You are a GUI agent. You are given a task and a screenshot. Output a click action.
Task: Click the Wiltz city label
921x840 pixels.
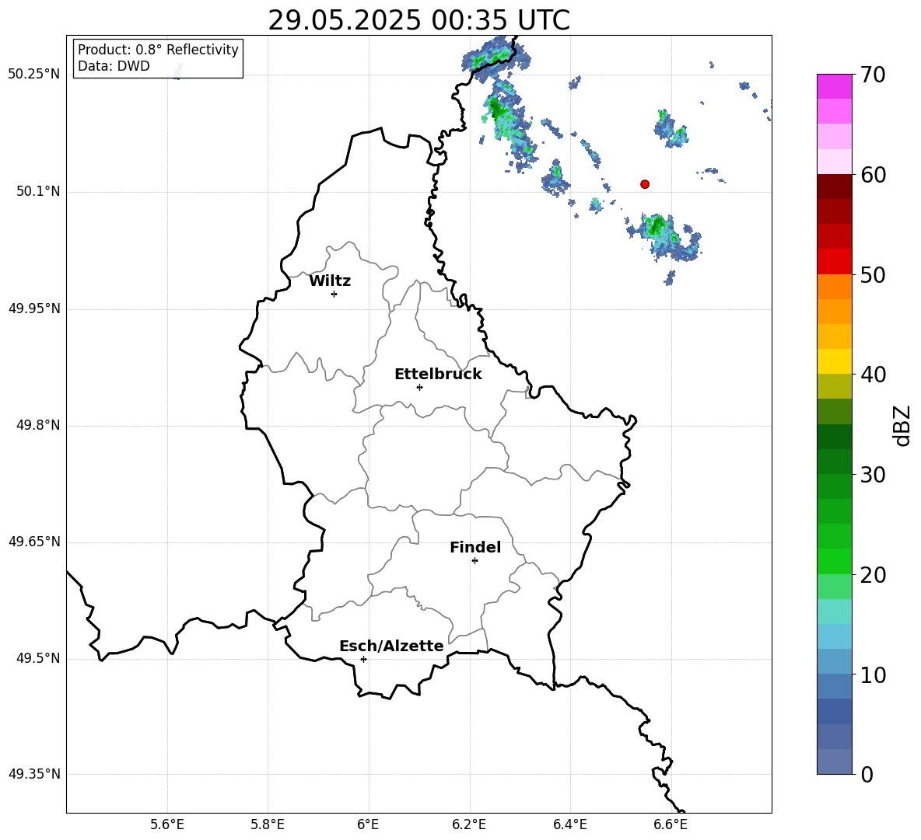(330, 281)
